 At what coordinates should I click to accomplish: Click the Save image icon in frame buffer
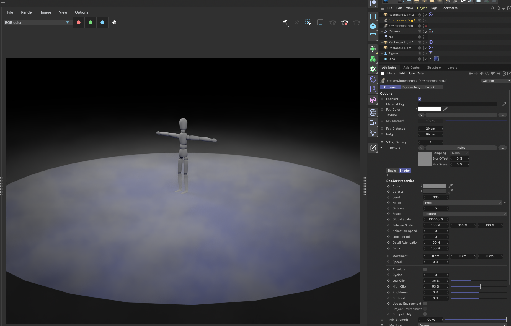coord(285,23)
